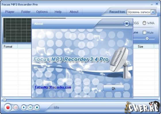Click the playback position slider handle

pos(5,100)
